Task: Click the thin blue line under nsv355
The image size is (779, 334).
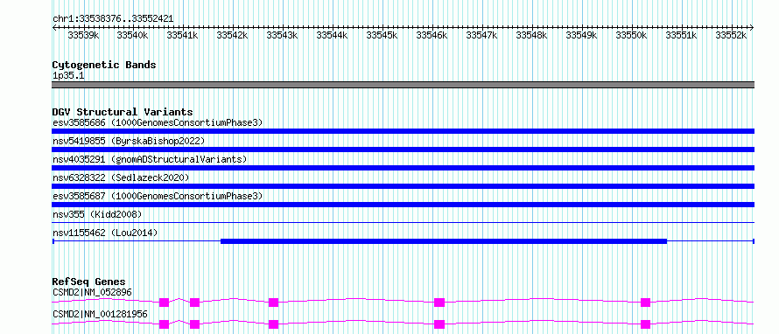Action: tap(404, 223)
